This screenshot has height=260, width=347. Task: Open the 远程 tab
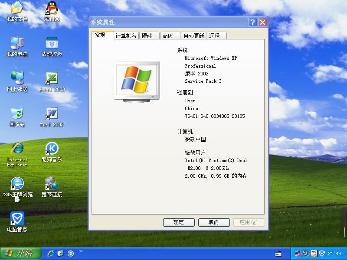tap(214, 36)
